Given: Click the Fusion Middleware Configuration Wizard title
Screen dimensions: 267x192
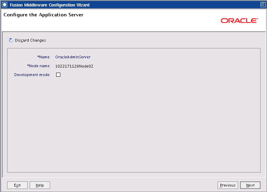Looking at the screenshot, I should point(50,5).
